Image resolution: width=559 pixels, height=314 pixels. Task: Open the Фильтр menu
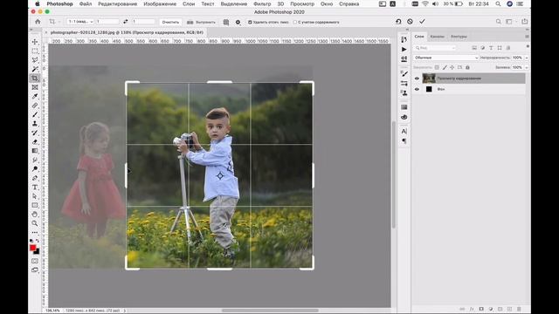coord(262,3)
